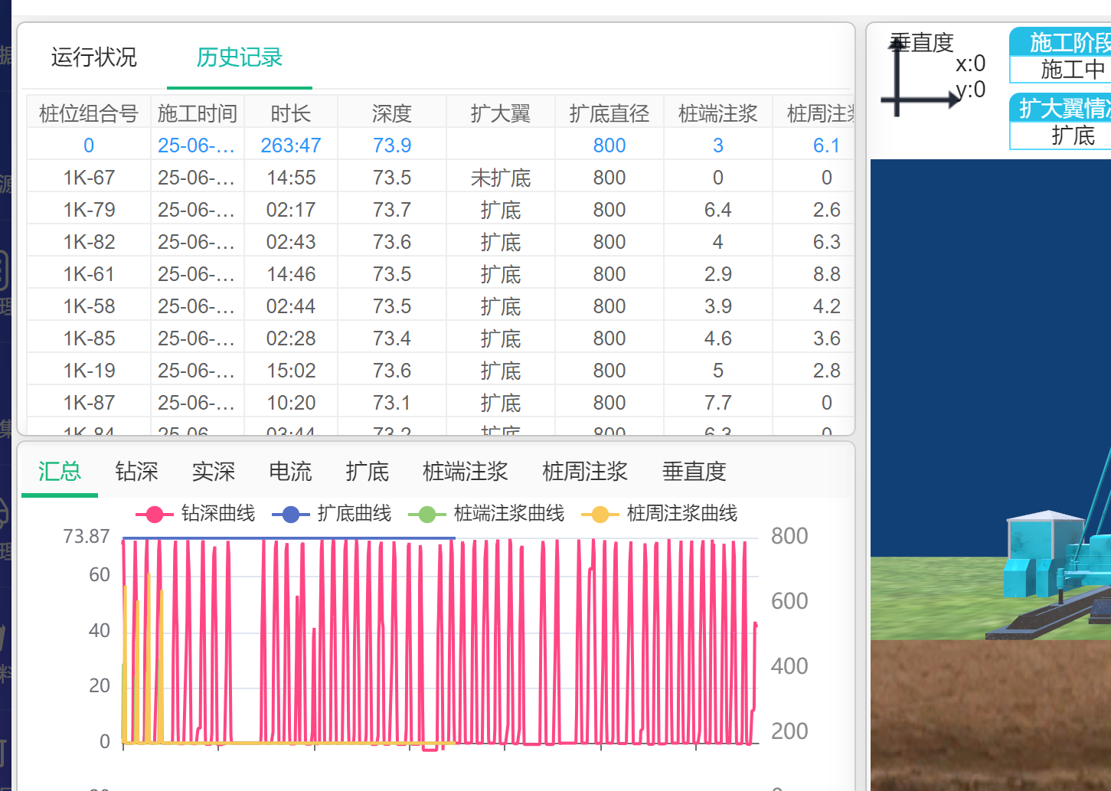The height and width of the screenshot is (791, 1111).
Task: Open the 电流 chart tab
Action: 290,471
